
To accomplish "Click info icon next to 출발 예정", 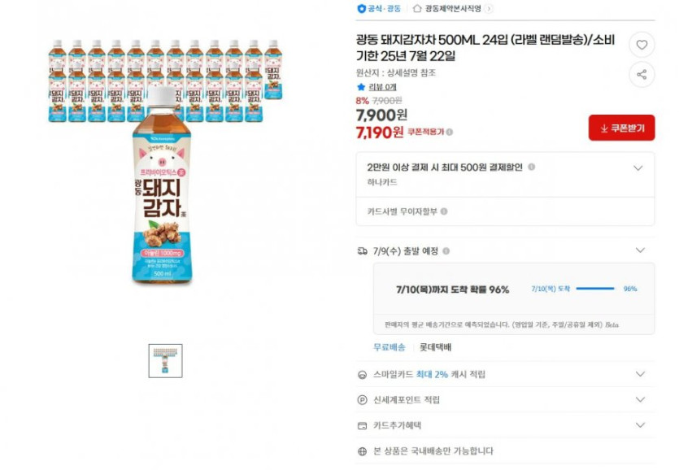I will tap(446, 251).
